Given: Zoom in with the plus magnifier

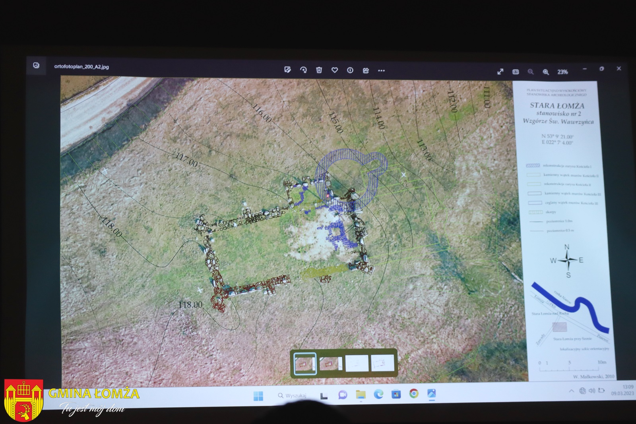Looking at the screenshot, I should click(546, 72).
